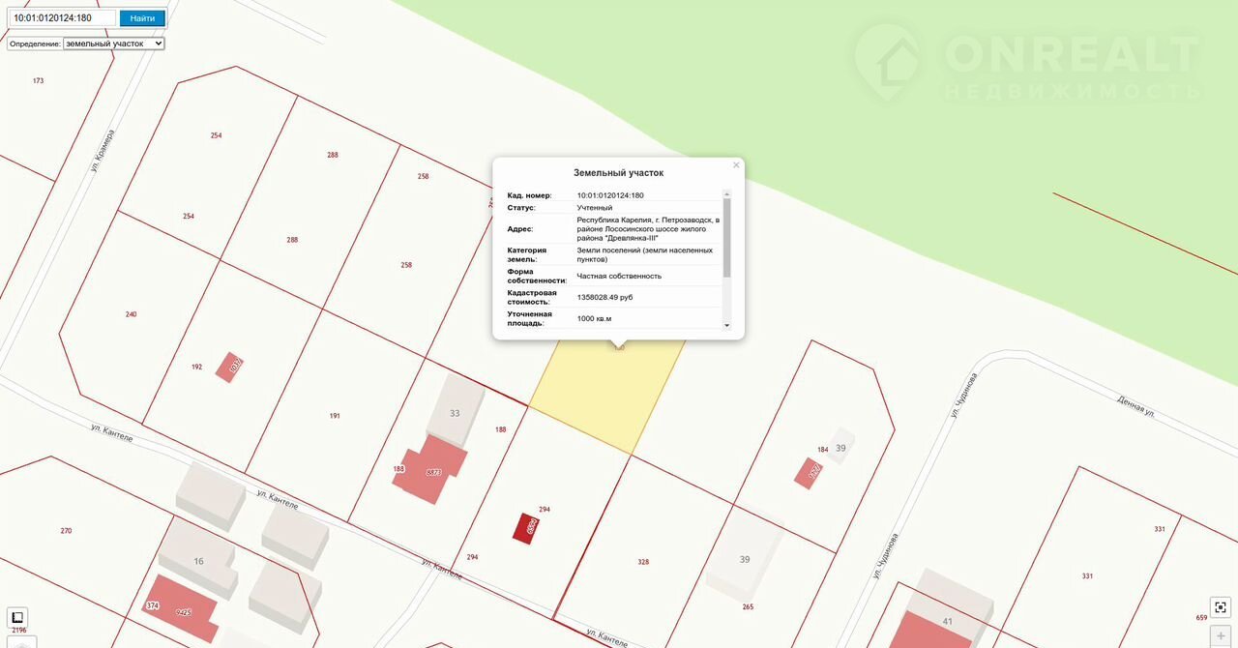Close the Земельный участок info popup
The height and width of the screenshot is (648, 1238).
click(x=736, y=165)
